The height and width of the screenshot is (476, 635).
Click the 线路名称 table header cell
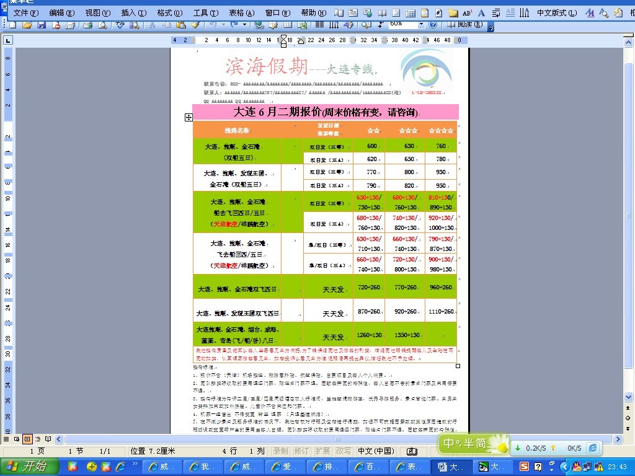pos(238,130)
